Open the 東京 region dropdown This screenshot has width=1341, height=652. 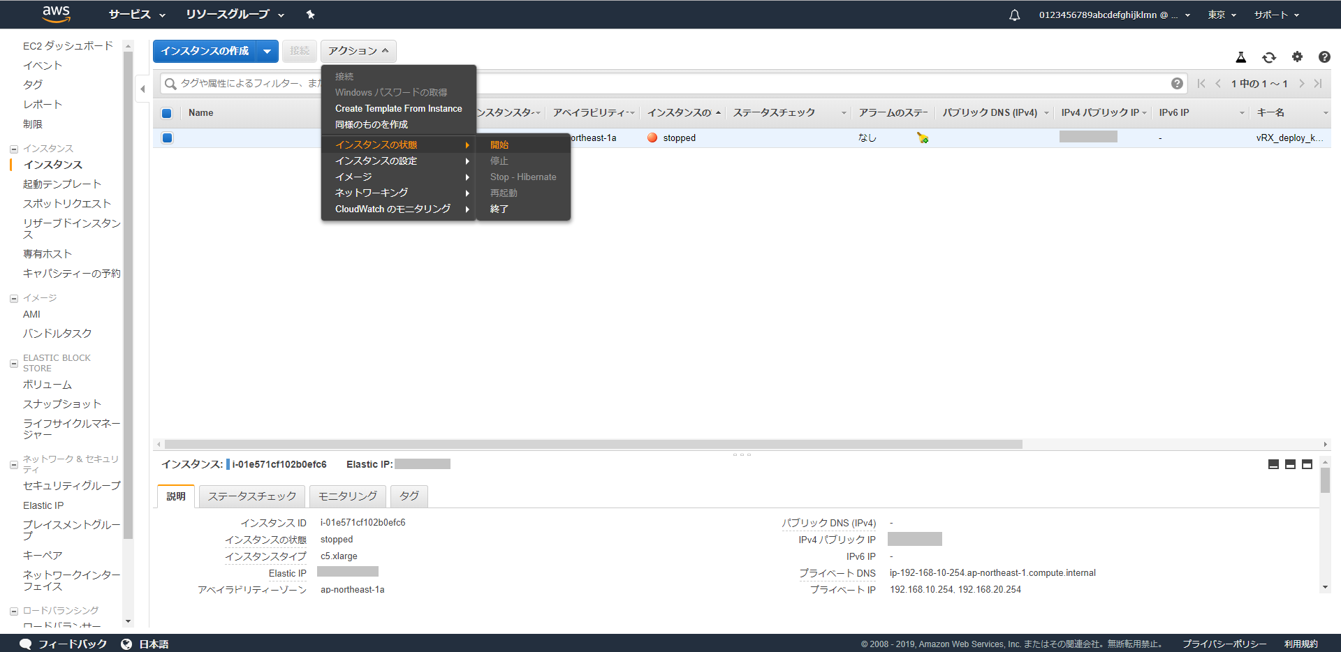1222,15
